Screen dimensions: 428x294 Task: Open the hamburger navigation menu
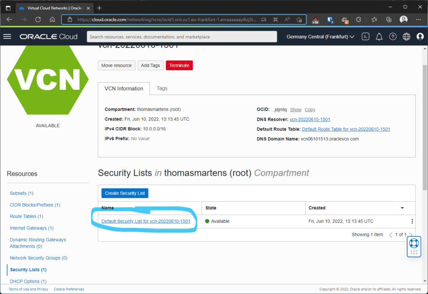7,36
